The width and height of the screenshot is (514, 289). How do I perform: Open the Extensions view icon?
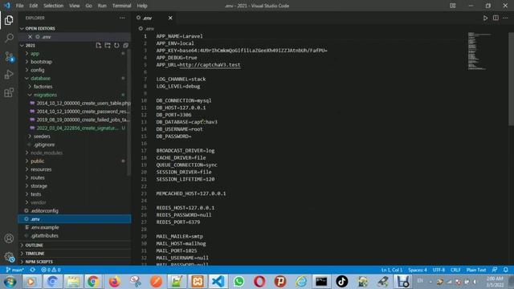click(x=9, y=92)
